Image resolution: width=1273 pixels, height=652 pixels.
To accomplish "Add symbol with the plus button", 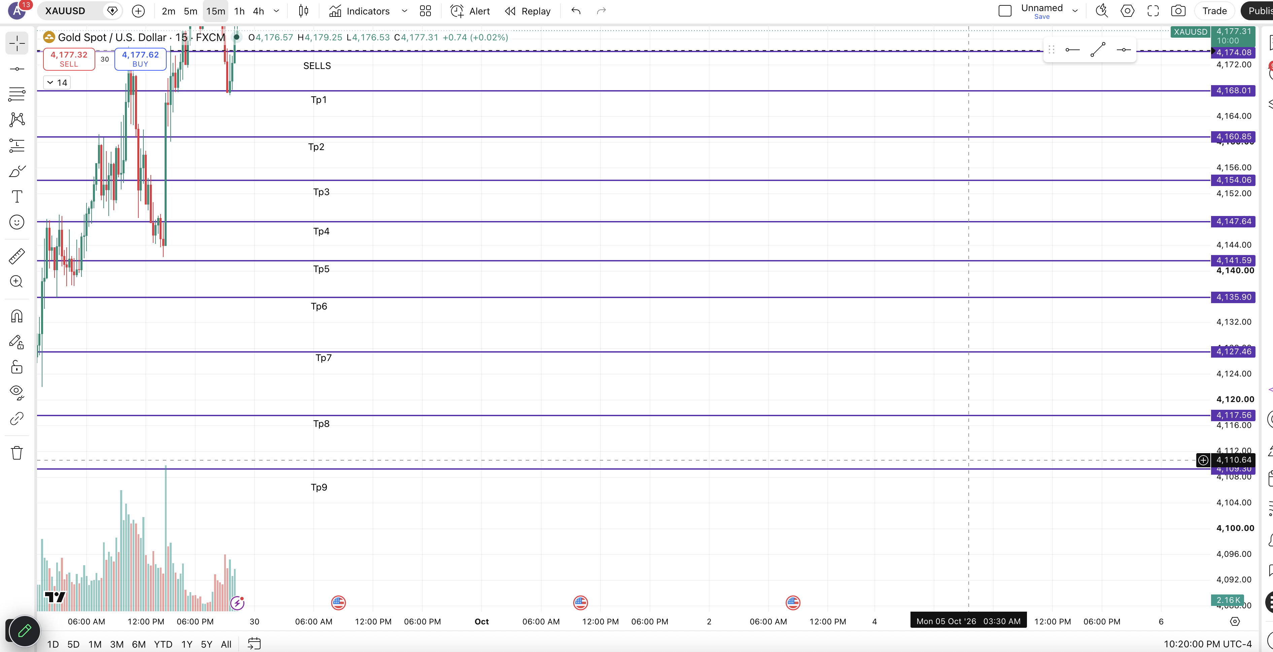I will tap(138, 11).
